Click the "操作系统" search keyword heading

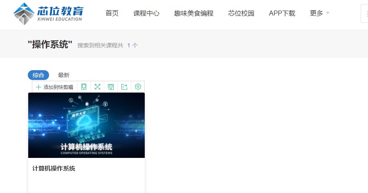(x=50, y=44)
